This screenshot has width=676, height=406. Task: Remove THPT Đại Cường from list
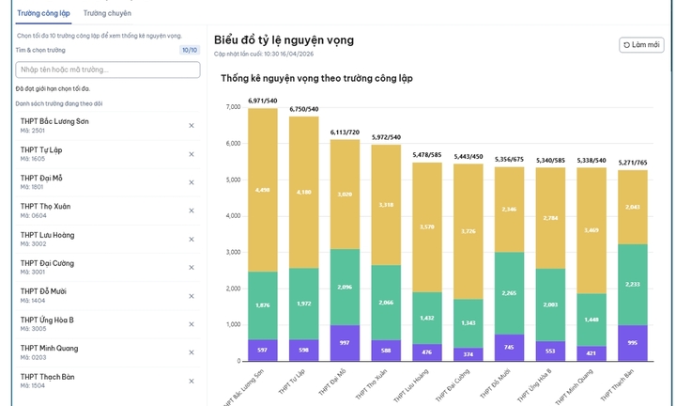[192, 267]
